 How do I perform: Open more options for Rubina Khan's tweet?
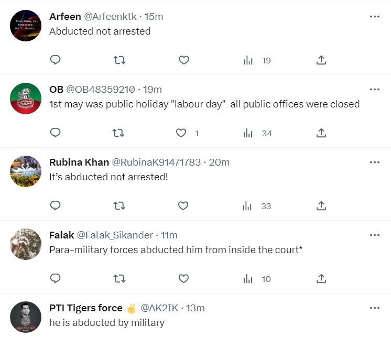coord(374,162)
